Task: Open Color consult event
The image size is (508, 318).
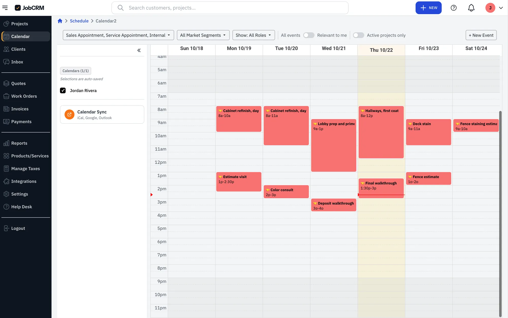Action: pyautogui.click(x=286, y=192)
